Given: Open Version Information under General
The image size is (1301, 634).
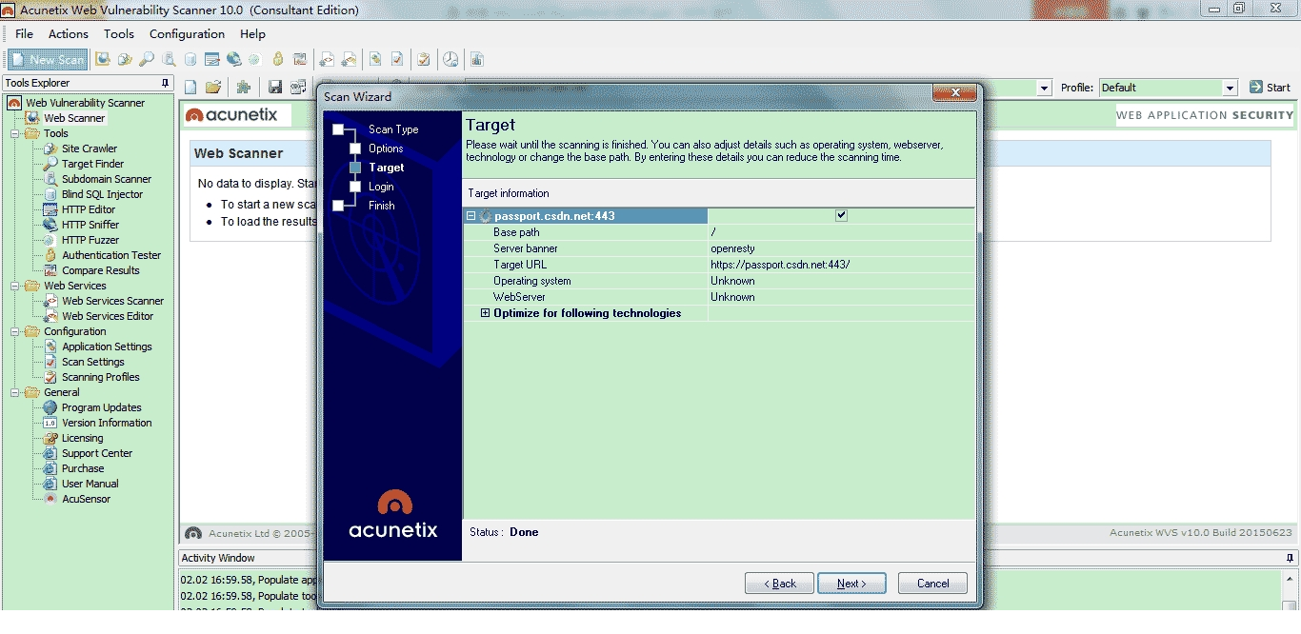Looking at the screenshot, I should click(x=107, y=423).
